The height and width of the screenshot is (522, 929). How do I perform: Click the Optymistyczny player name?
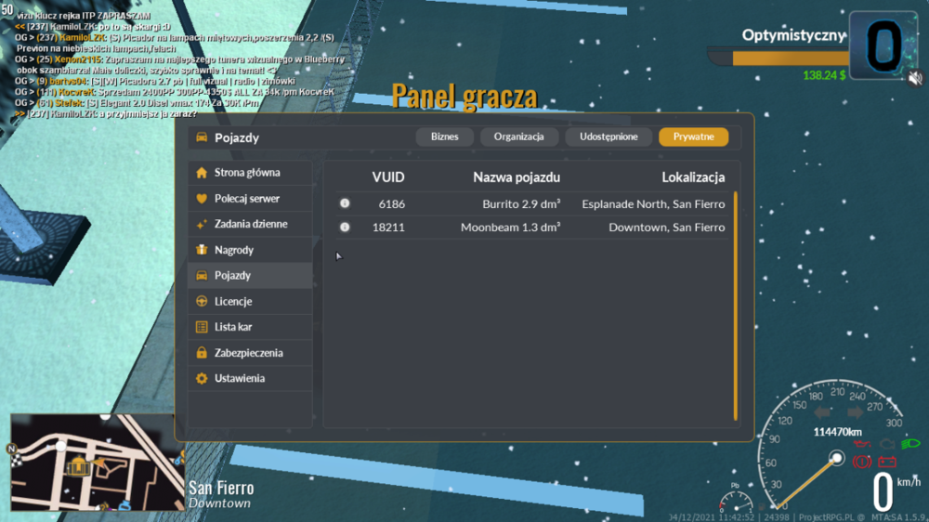click(794, 35)
